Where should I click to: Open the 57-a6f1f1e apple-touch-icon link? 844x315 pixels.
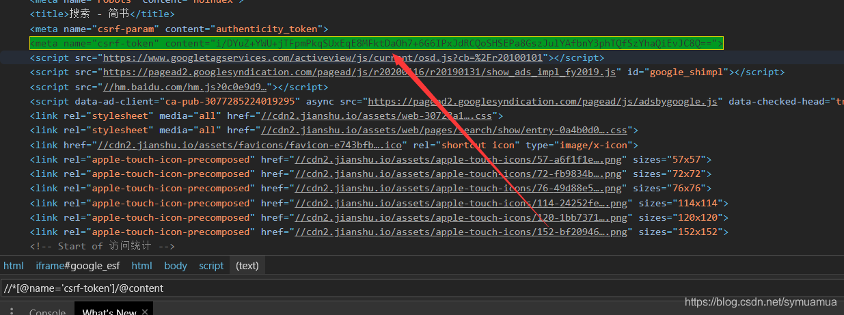(459, 159)
